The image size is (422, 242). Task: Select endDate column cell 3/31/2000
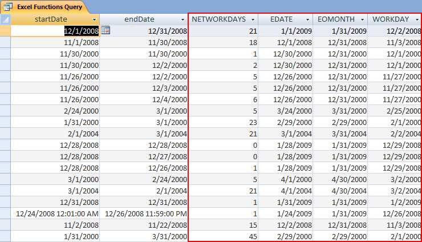pyautogui.click(x=144, y=236)
